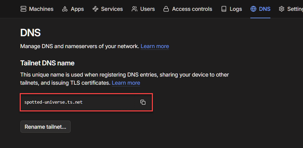View the Logs tab
The height and width of the screenshot is (148, 303).
tap(236, 9)
